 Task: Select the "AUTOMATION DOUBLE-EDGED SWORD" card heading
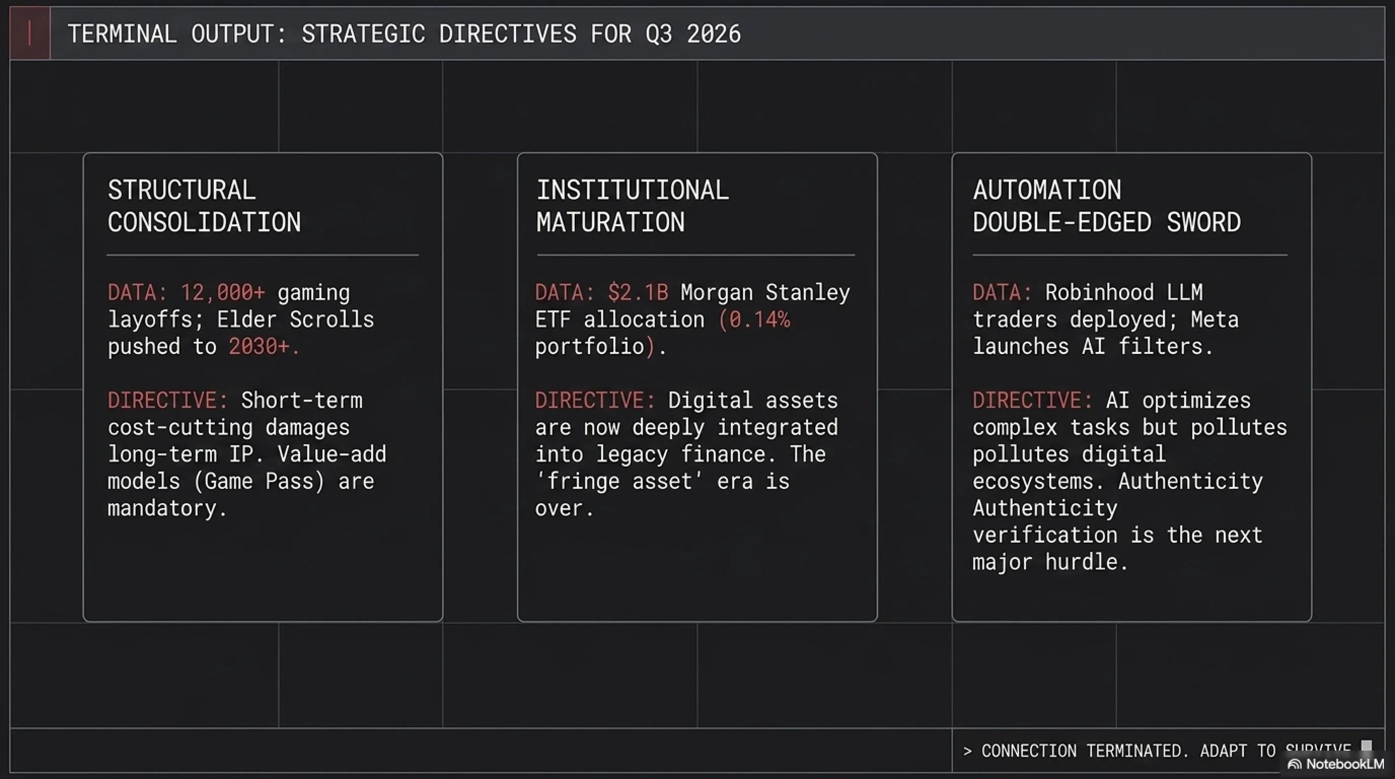click(1107, 206)
